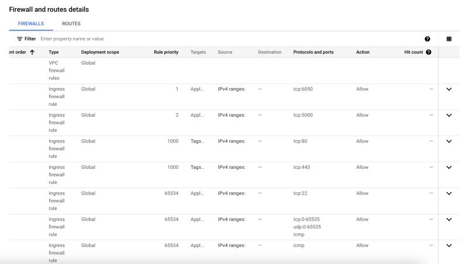Click the Firewall and routes details heading
The width and height of the screenshot is (468, 264).
(x=49, y=9)
